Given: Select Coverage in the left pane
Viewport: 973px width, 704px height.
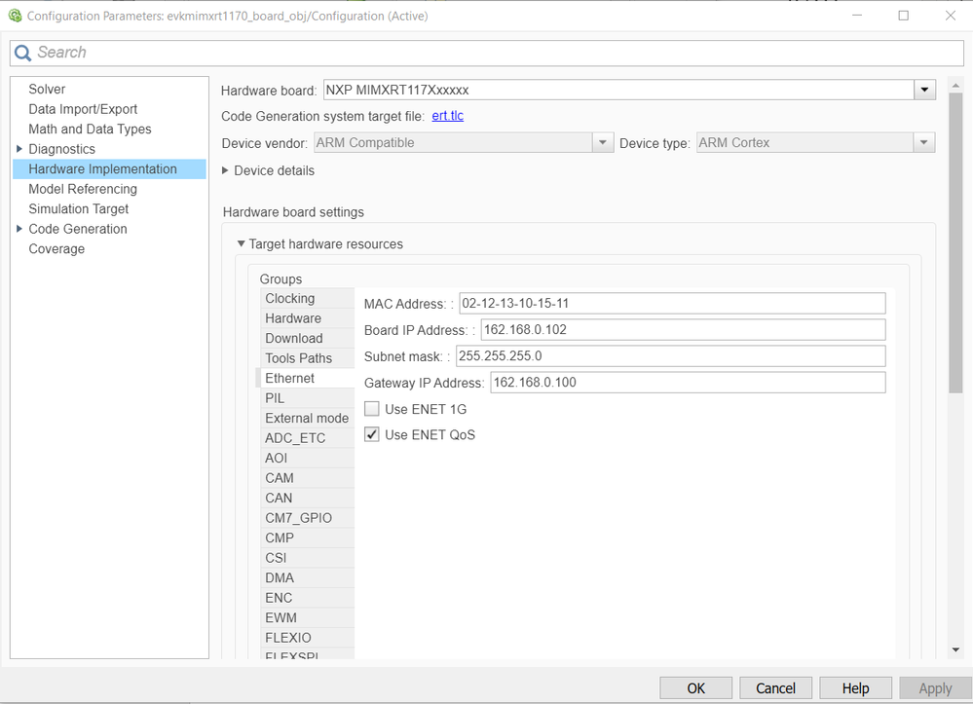Looking at the screenshot, I should pyautogui.click(x=56, y=248).
